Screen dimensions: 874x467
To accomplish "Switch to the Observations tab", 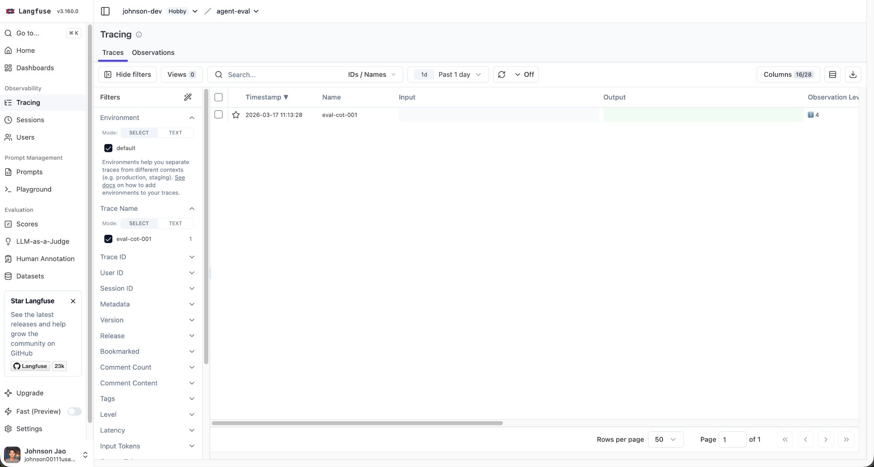I will tap(153, 52).
